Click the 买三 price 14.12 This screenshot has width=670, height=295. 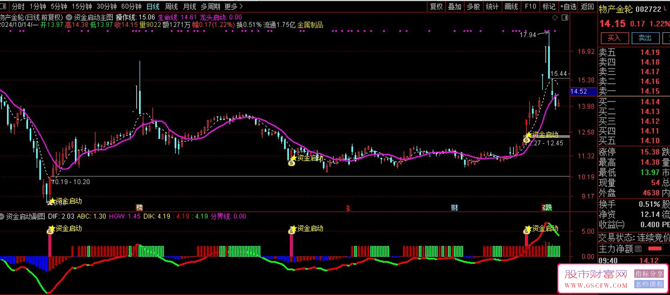coord(650,122)
